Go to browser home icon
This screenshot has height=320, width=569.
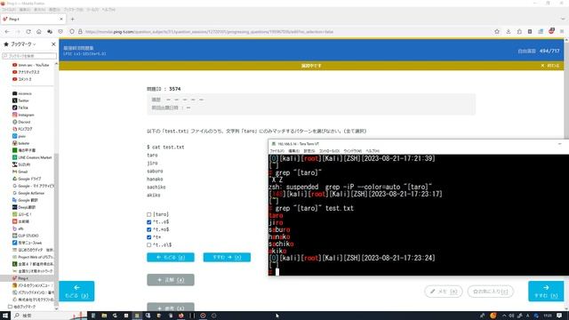coord(39,32)
